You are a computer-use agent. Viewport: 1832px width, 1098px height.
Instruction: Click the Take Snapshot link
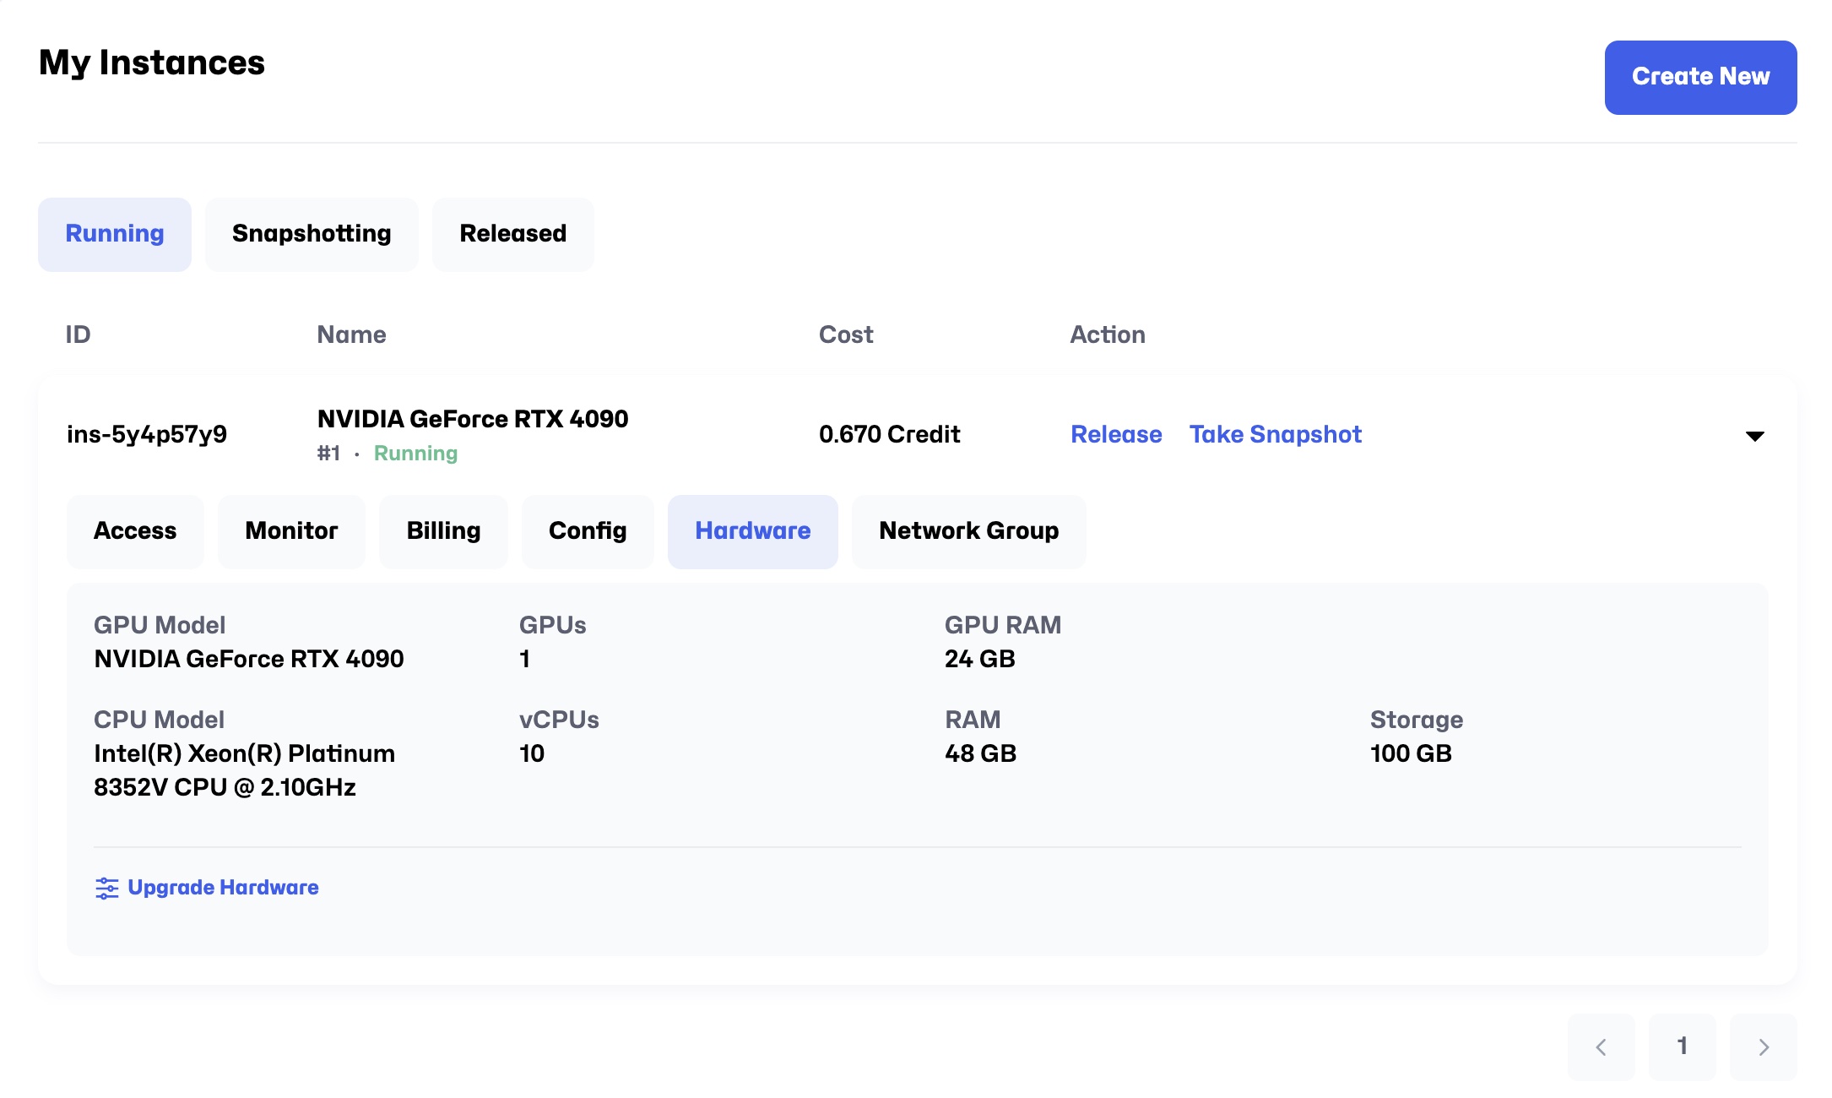click(x=1275, y=434)
